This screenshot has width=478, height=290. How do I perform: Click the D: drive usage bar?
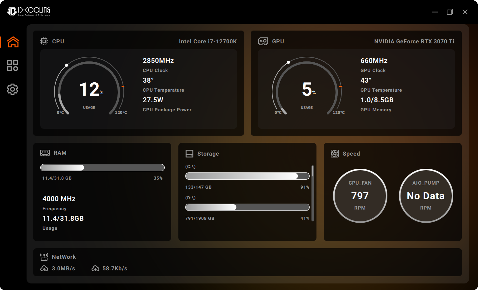pyautogui.click(x=247, y=207)
